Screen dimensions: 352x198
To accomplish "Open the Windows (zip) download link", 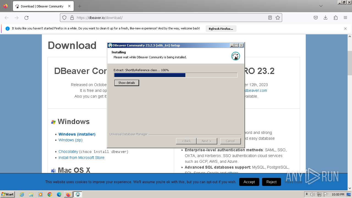I will click(x=70, y=140).
